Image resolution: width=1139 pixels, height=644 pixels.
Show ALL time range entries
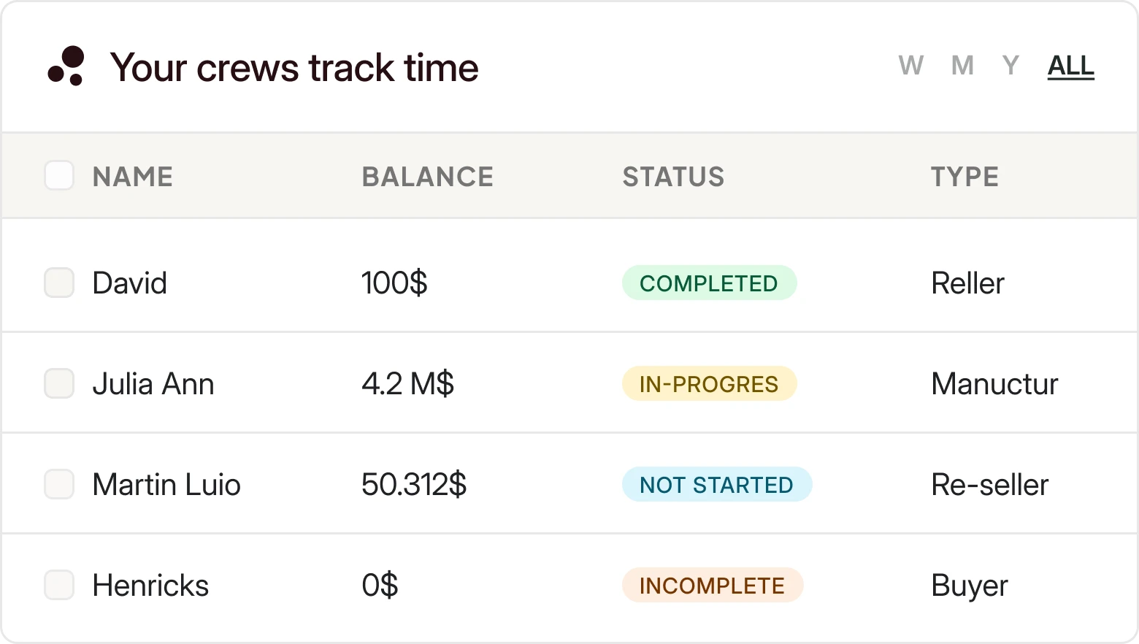(1070, 66)
